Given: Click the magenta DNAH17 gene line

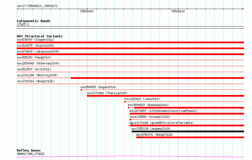Looking at the screenshot, I should point(130,156).
